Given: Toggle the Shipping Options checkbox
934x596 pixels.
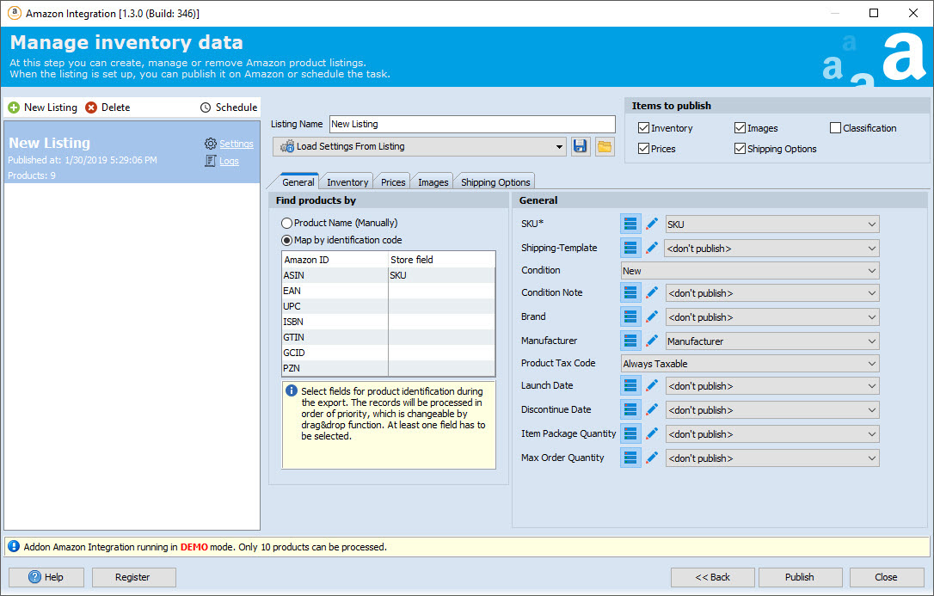Looking at the screenshot, I should pos(740,149).
